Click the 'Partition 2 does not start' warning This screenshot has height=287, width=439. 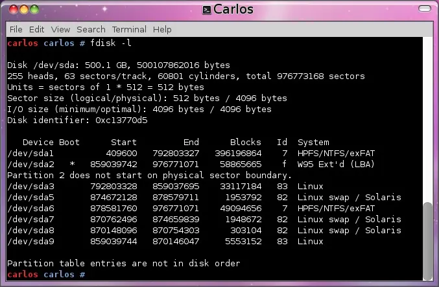pos(150,175)
